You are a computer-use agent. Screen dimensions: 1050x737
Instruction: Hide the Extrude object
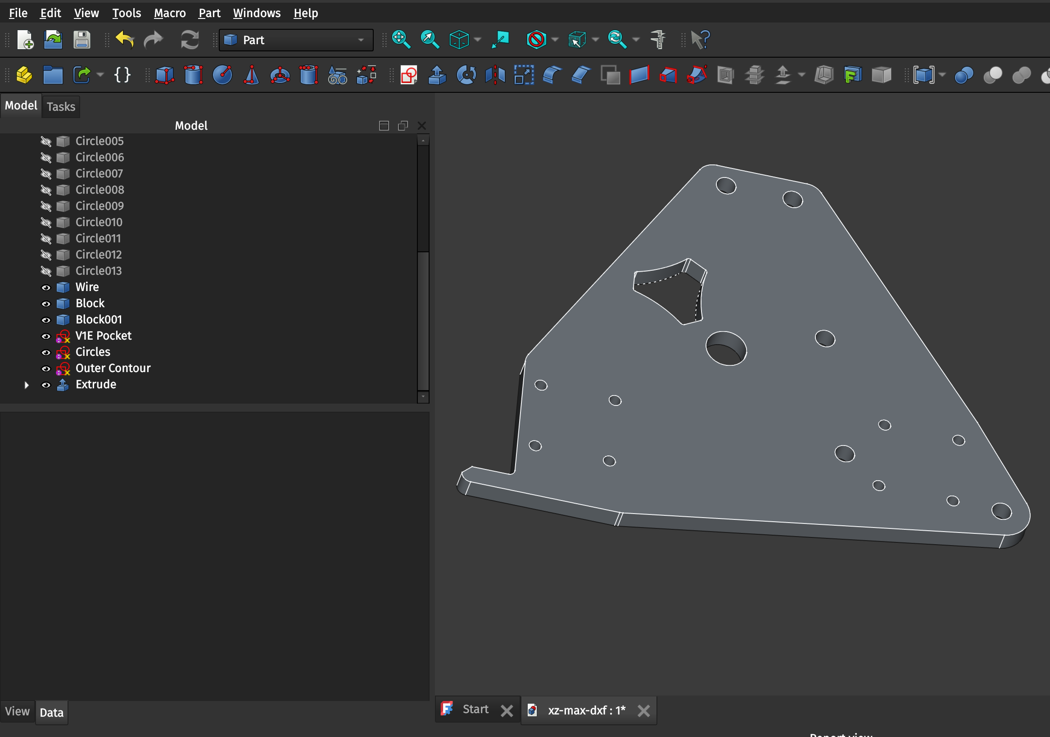[x=46, y=385]
